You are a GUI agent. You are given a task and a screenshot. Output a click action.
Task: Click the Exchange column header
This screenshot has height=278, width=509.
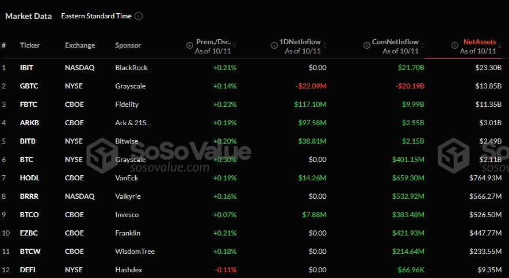80,45
